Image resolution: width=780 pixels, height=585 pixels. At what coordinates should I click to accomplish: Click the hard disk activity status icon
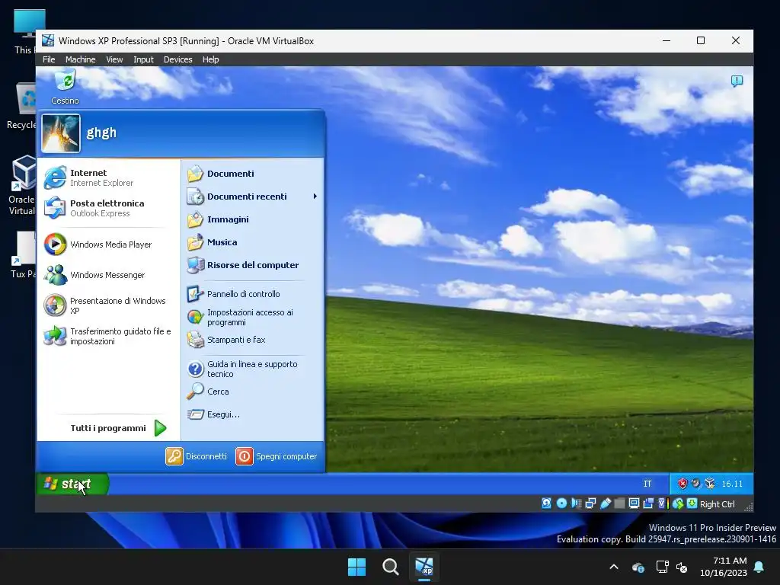(546, 503)
